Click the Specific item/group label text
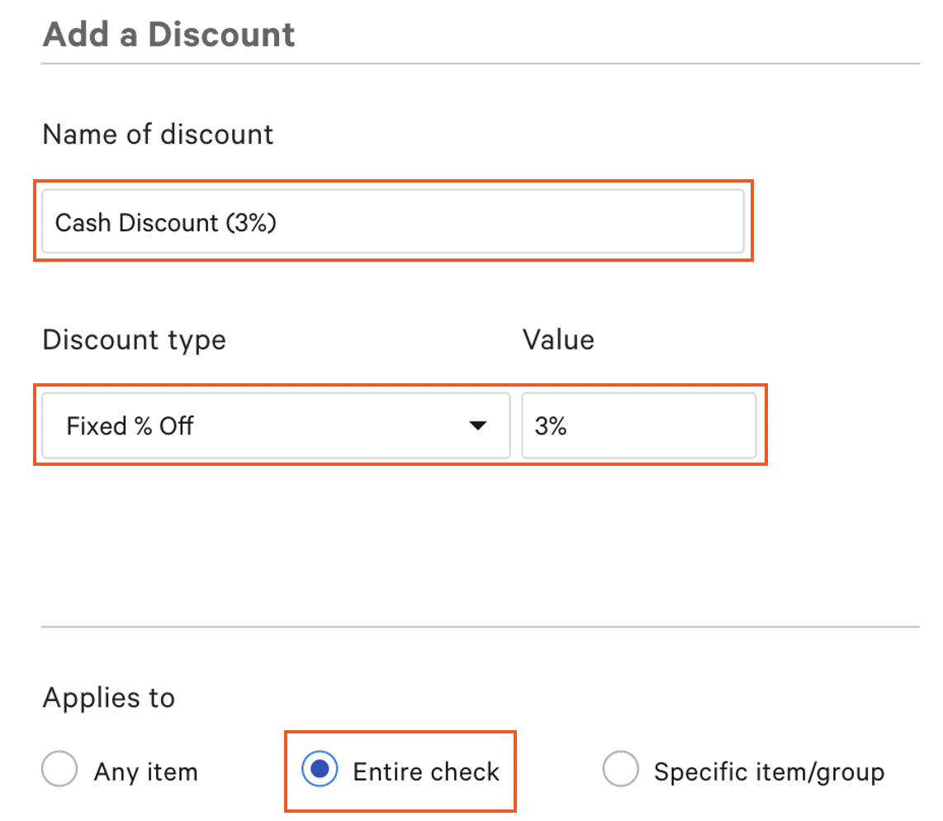The width and height of the screenshot is (943, 821). (769, 771)
